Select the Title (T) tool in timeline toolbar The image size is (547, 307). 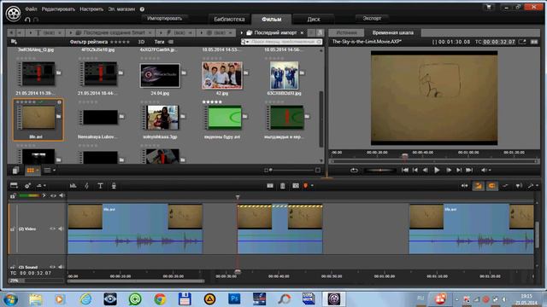(100, 186)
